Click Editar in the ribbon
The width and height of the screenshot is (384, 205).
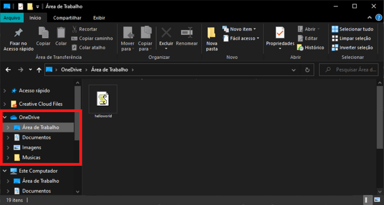click(308, 38)
